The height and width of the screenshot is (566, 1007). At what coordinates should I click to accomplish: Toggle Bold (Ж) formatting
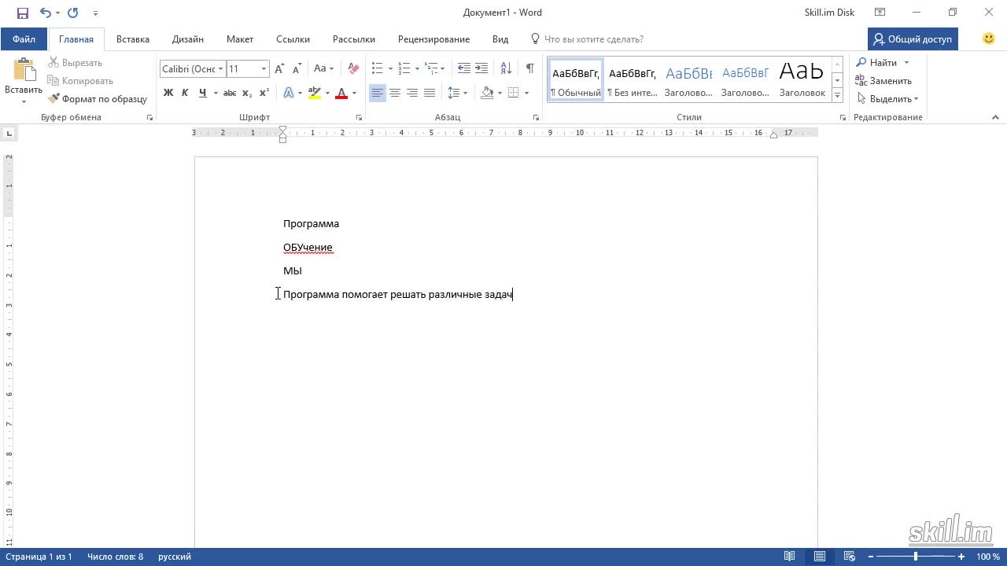[168, 93]
